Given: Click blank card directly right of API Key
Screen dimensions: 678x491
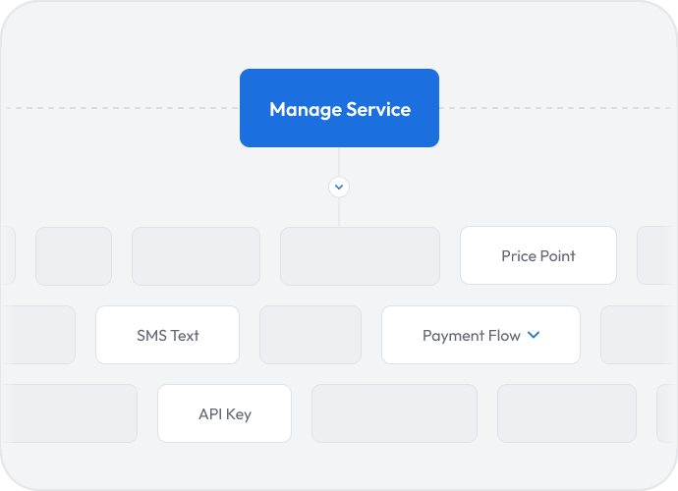Looking at the screenshot, I should point(394,413).
